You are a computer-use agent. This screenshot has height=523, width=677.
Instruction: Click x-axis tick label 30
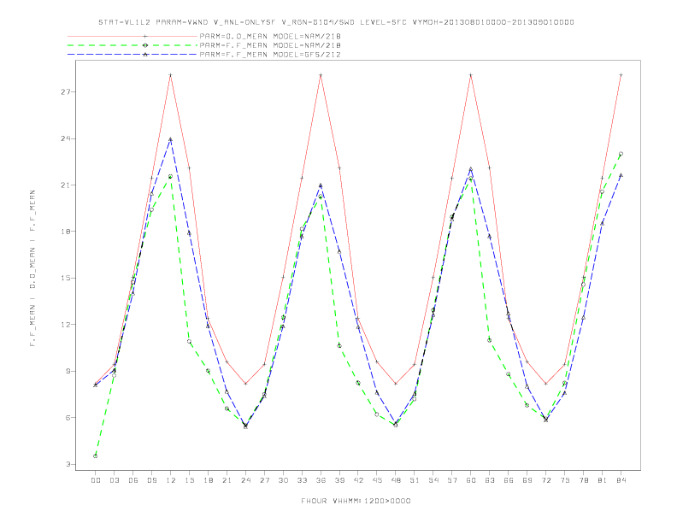coord(283,480)
